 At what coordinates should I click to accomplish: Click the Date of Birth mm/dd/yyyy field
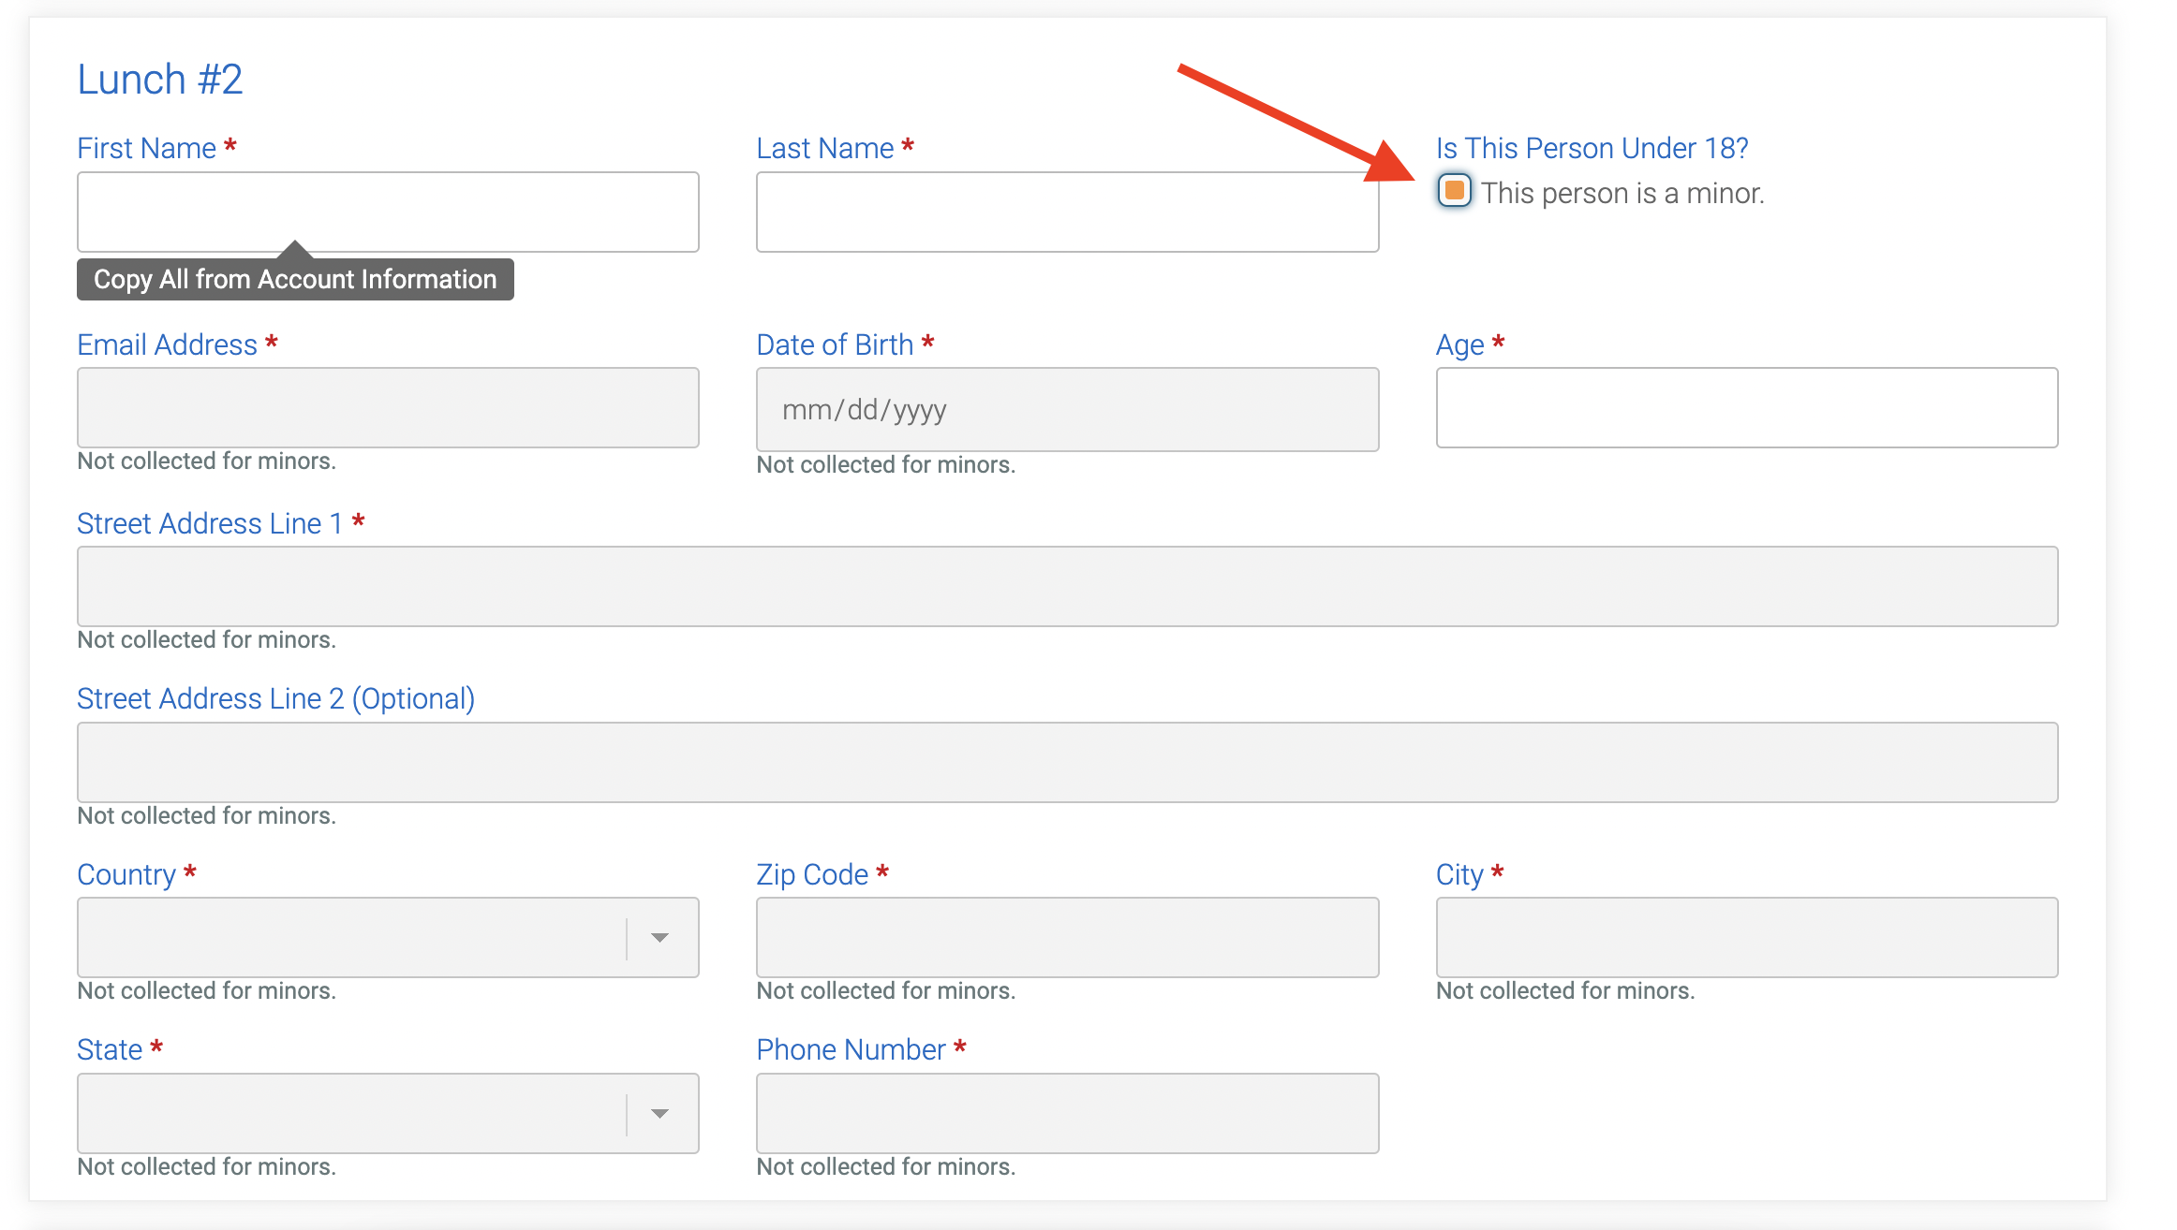[1067, 410]
